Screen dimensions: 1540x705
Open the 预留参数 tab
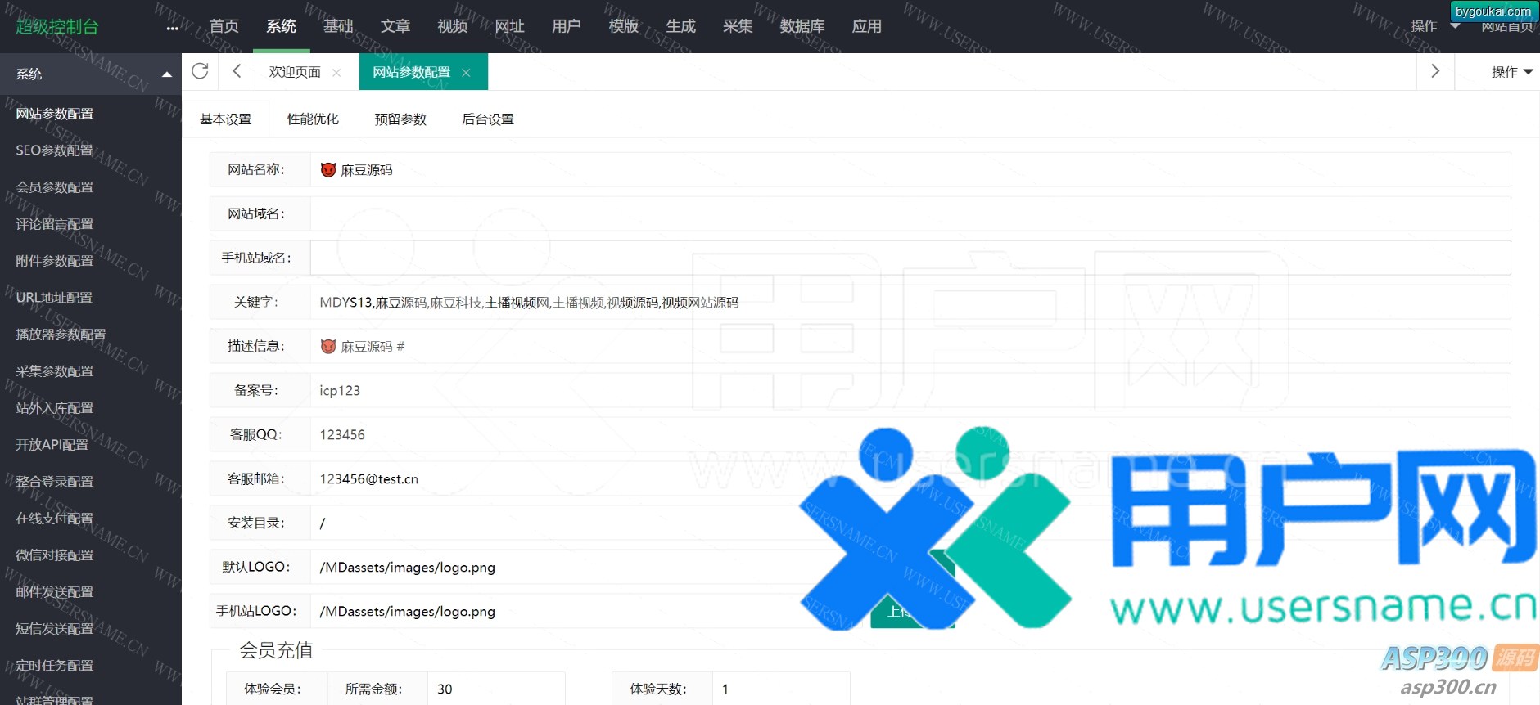pos(400,119)
